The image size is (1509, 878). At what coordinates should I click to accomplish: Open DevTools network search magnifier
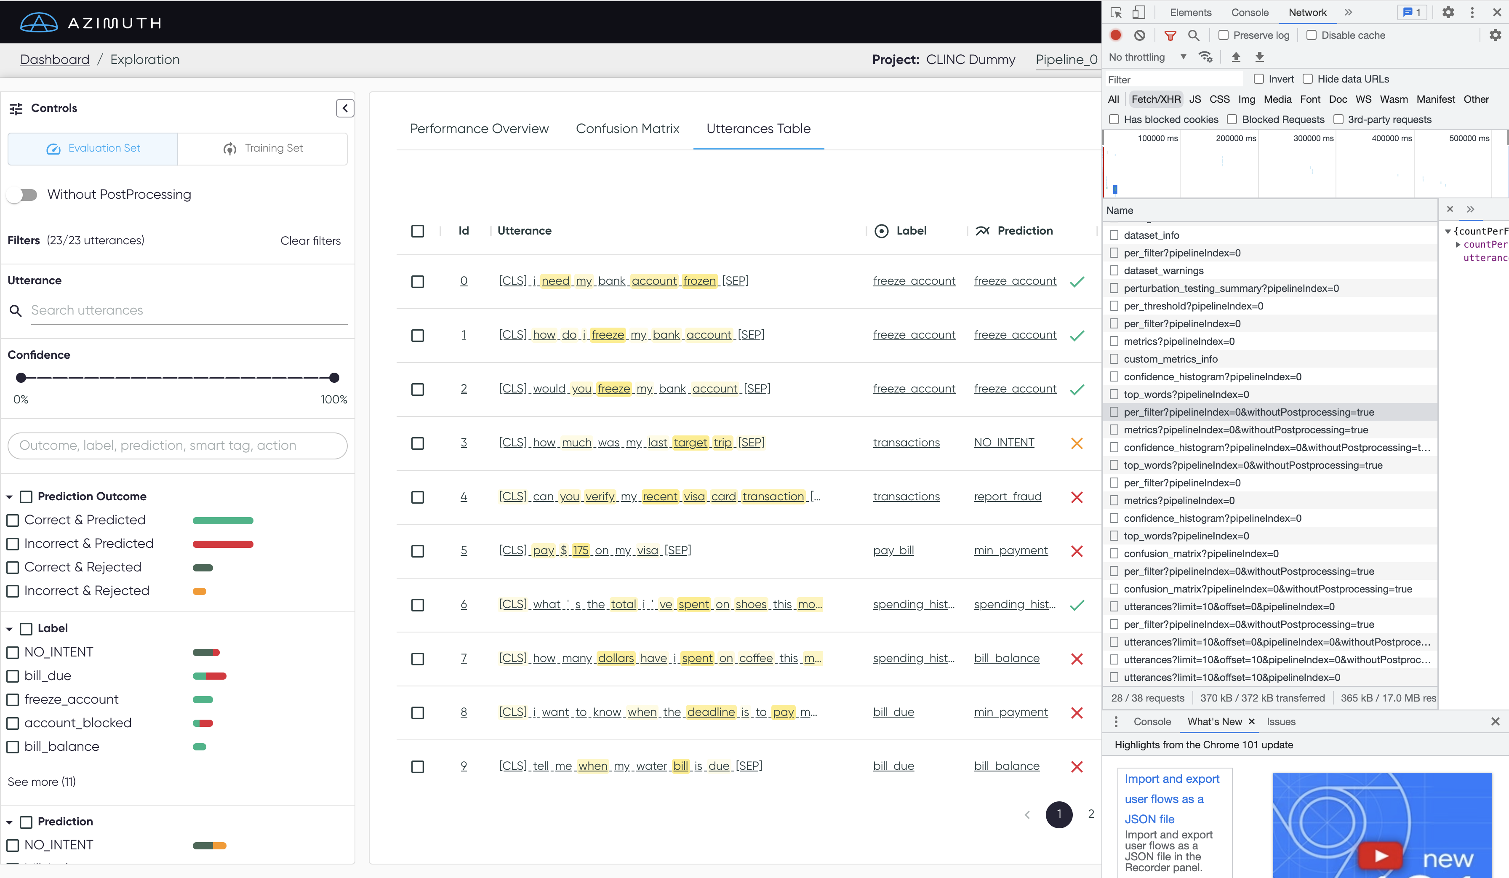1193,35
